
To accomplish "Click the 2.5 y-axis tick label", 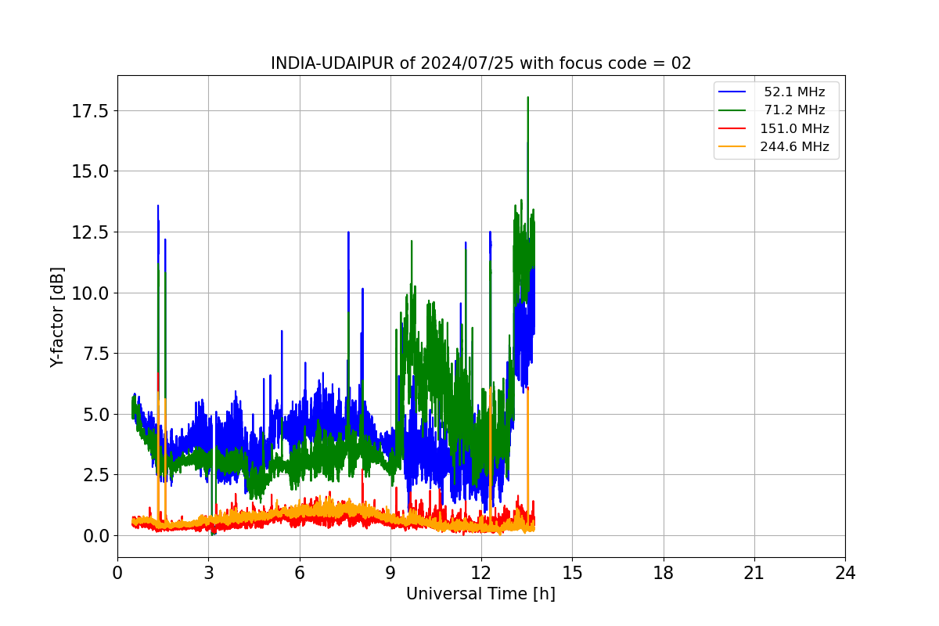I will coord(94,475).
